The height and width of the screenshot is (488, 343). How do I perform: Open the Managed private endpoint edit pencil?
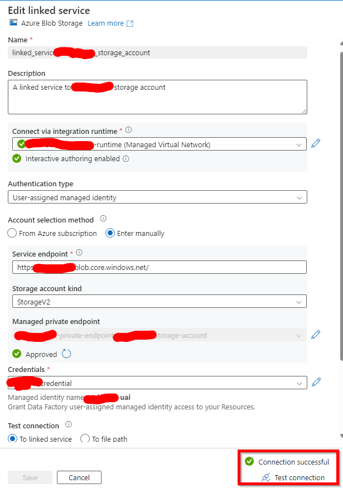(x=316, y=335)
